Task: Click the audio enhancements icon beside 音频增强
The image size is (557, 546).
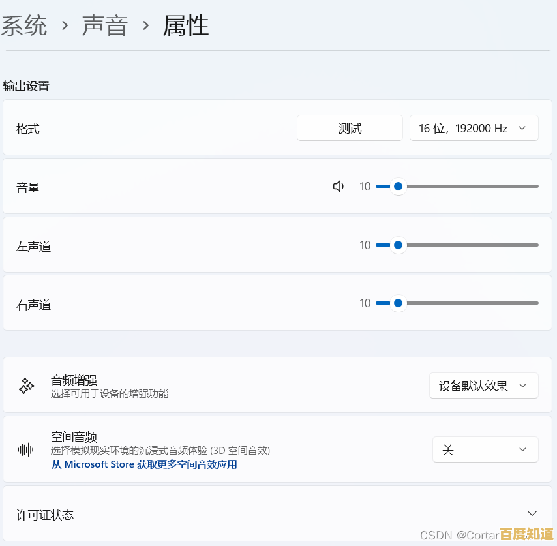Action: 26,386
